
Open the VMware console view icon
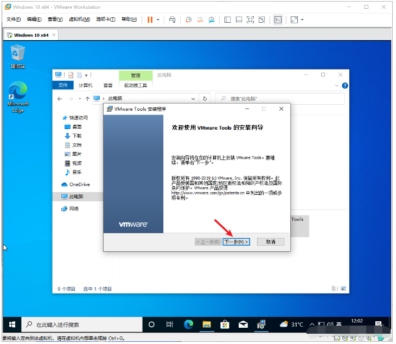(x=278, y=20)
